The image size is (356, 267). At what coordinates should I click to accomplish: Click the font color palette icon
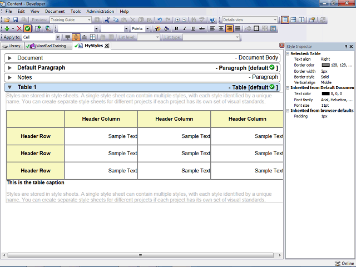pos(157,28)
